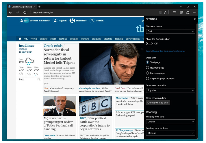Screen dimensions: 206x143
Task: Open the lifestyle section
Action: [108, 39]
